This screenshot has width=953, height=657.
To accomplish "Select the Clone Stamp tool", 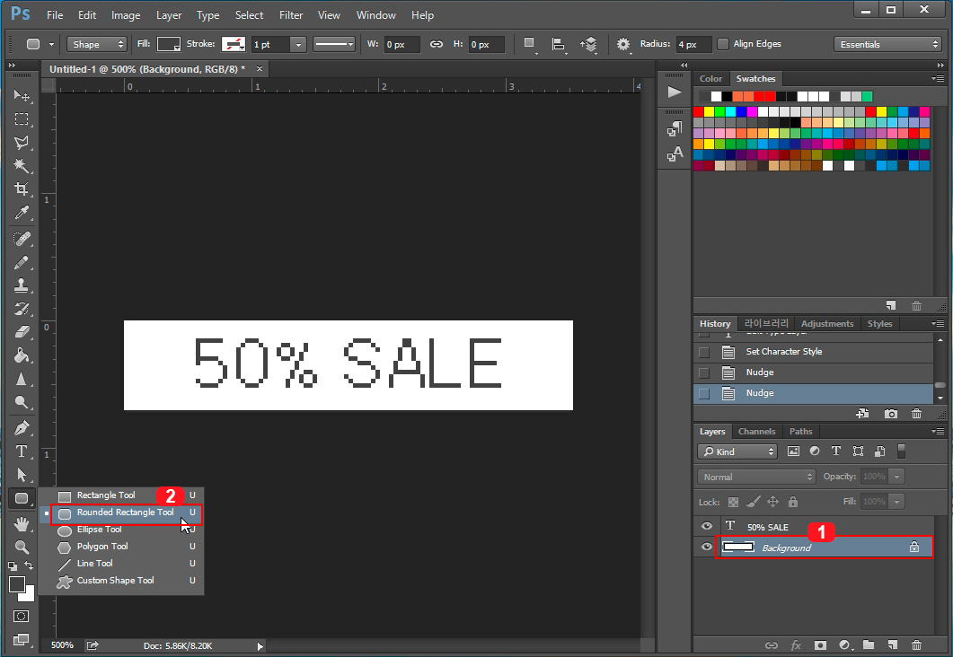I will [22, 285].
